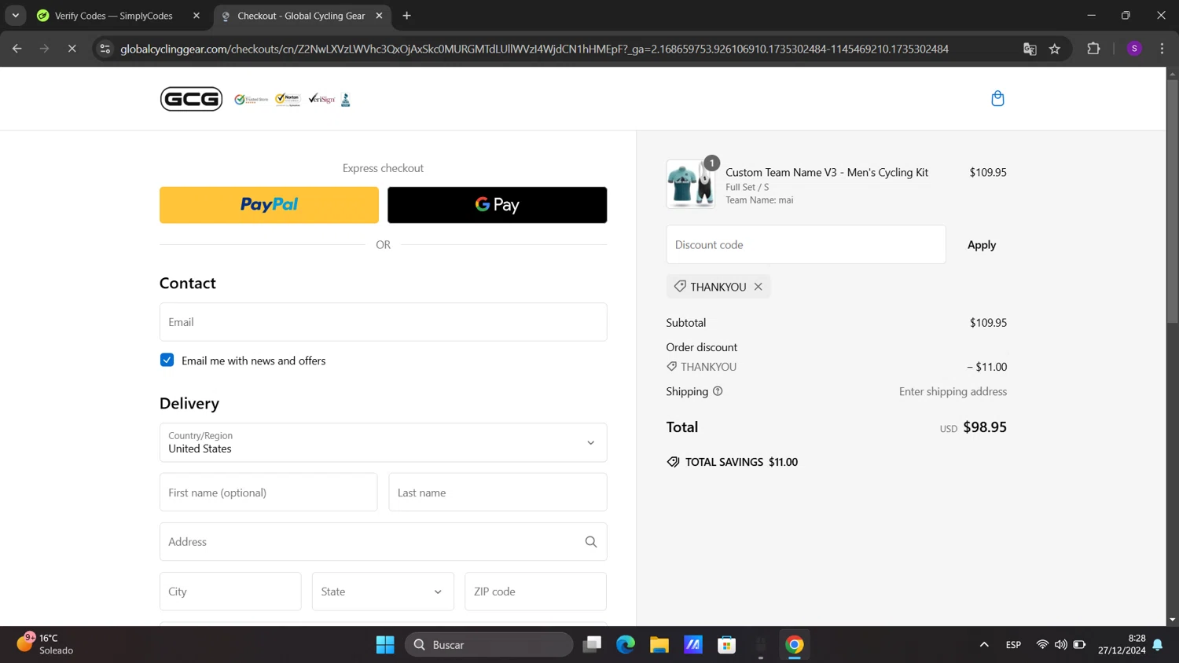This screenshot has height=663, width=1179.
Task: Click the City field
Action: (230, 592)
